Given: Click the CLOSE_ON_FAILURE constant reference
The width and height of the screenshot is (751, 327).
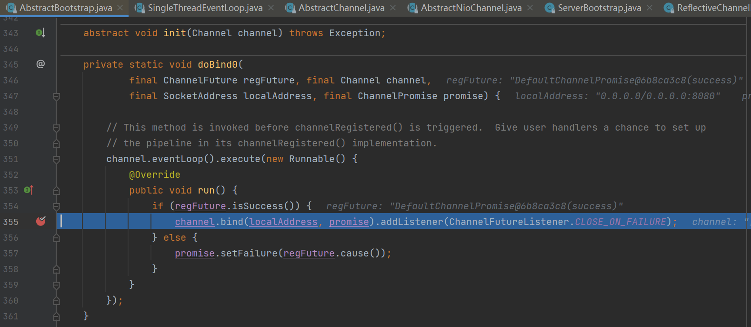Looking at the screenshot, I should point(620,222).
